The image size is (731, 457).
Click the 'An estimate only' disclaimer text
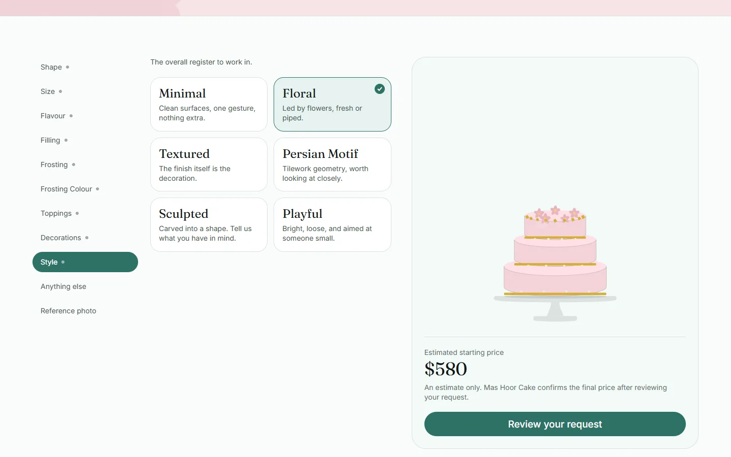point(546,392)
